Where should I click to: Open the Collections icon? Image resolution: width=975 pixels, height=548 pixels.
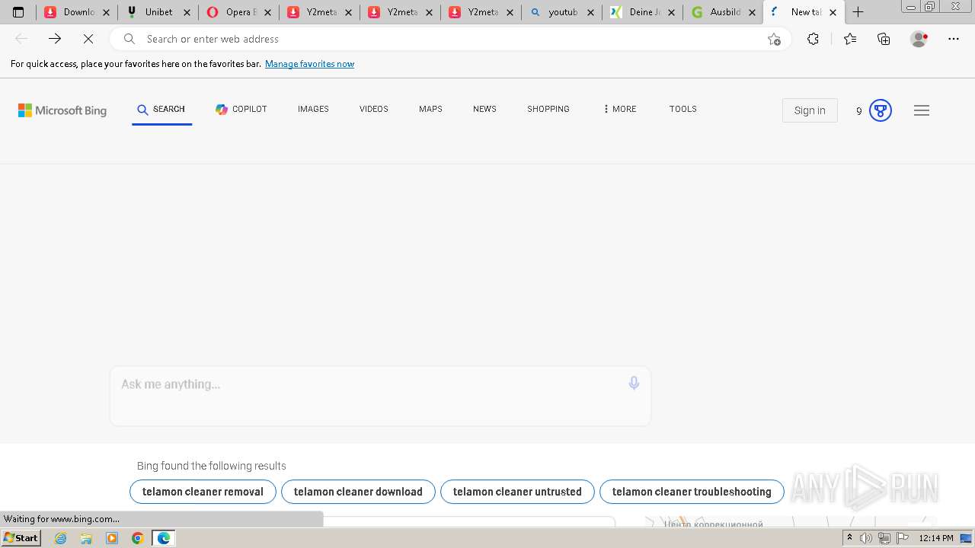(x=884, y=39)
